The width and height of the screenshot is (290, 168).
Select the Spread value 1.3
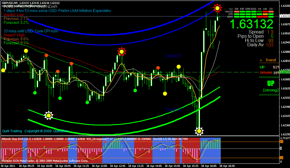click(x=270, y=32)
